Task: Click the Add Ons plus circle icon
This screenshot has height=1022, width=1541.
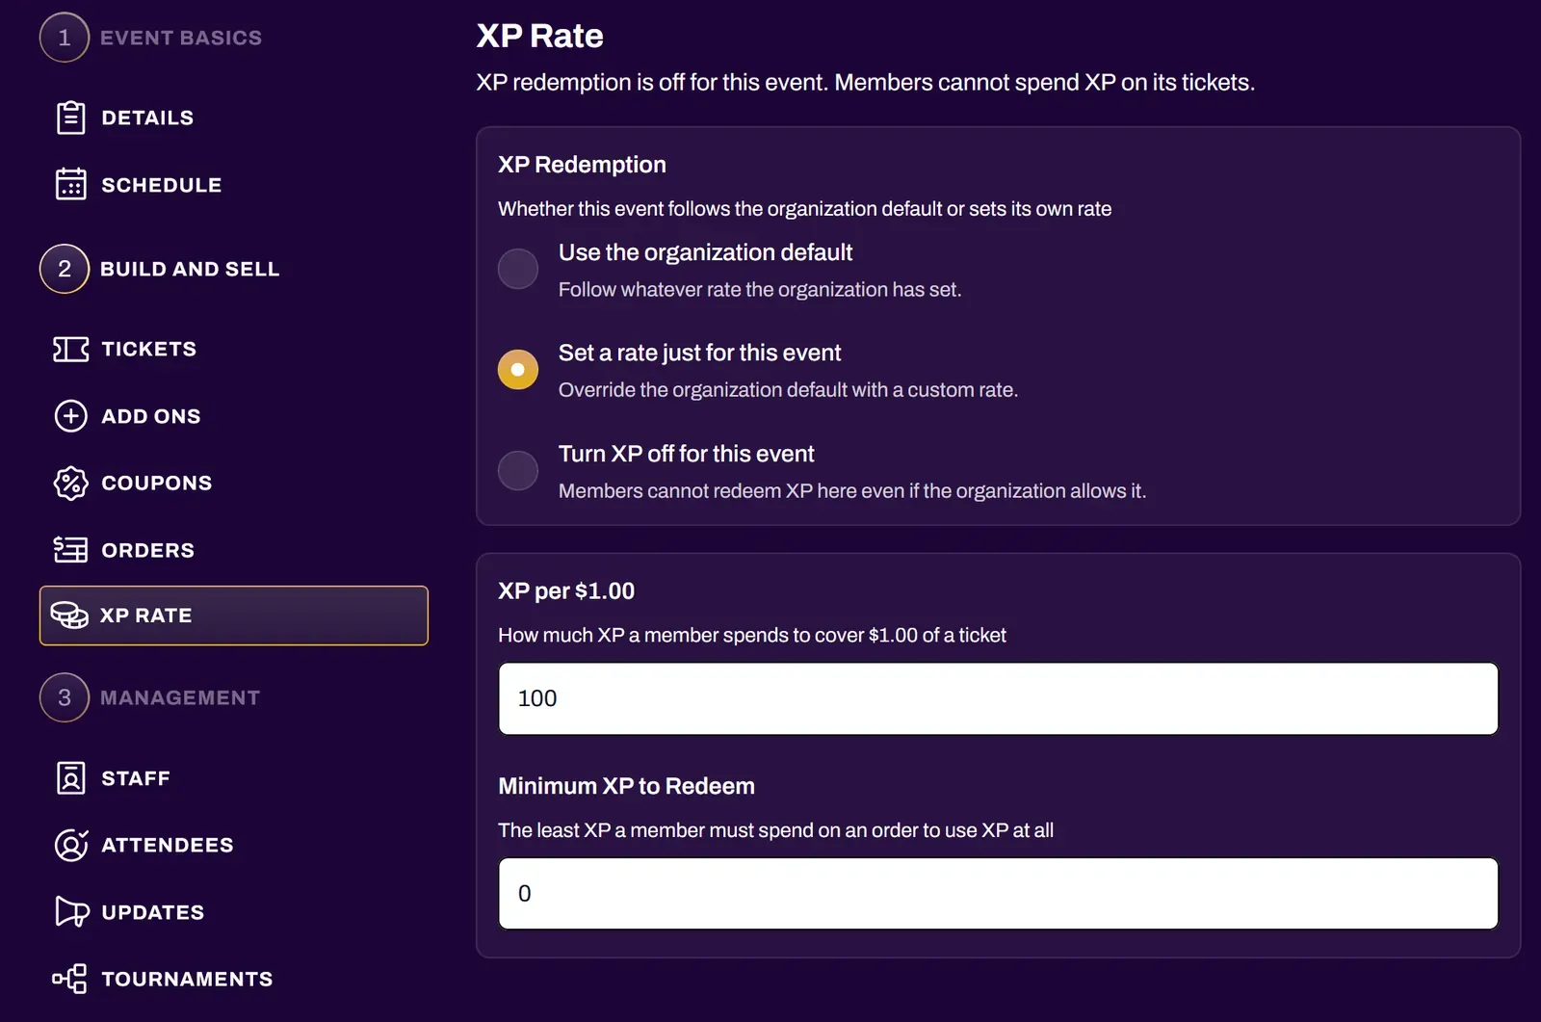Action: tap(70, 416)
